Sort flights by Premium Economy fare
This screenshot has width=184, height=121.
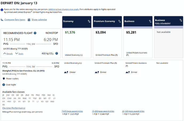point(119,21)
